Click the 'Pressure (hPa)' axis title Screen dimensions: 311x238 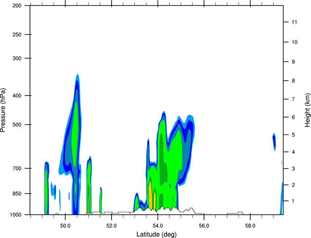[x=3, y=110]
